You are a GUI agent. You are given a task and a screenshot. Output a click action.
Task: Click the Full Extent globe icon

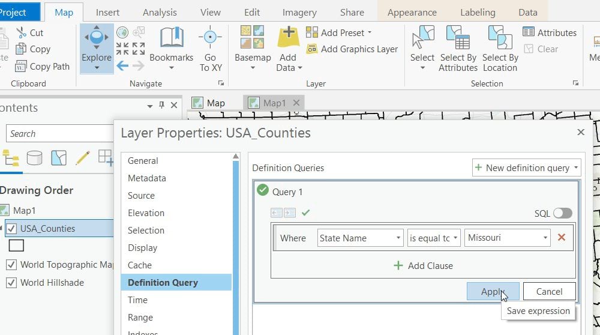tap(122, 32)
